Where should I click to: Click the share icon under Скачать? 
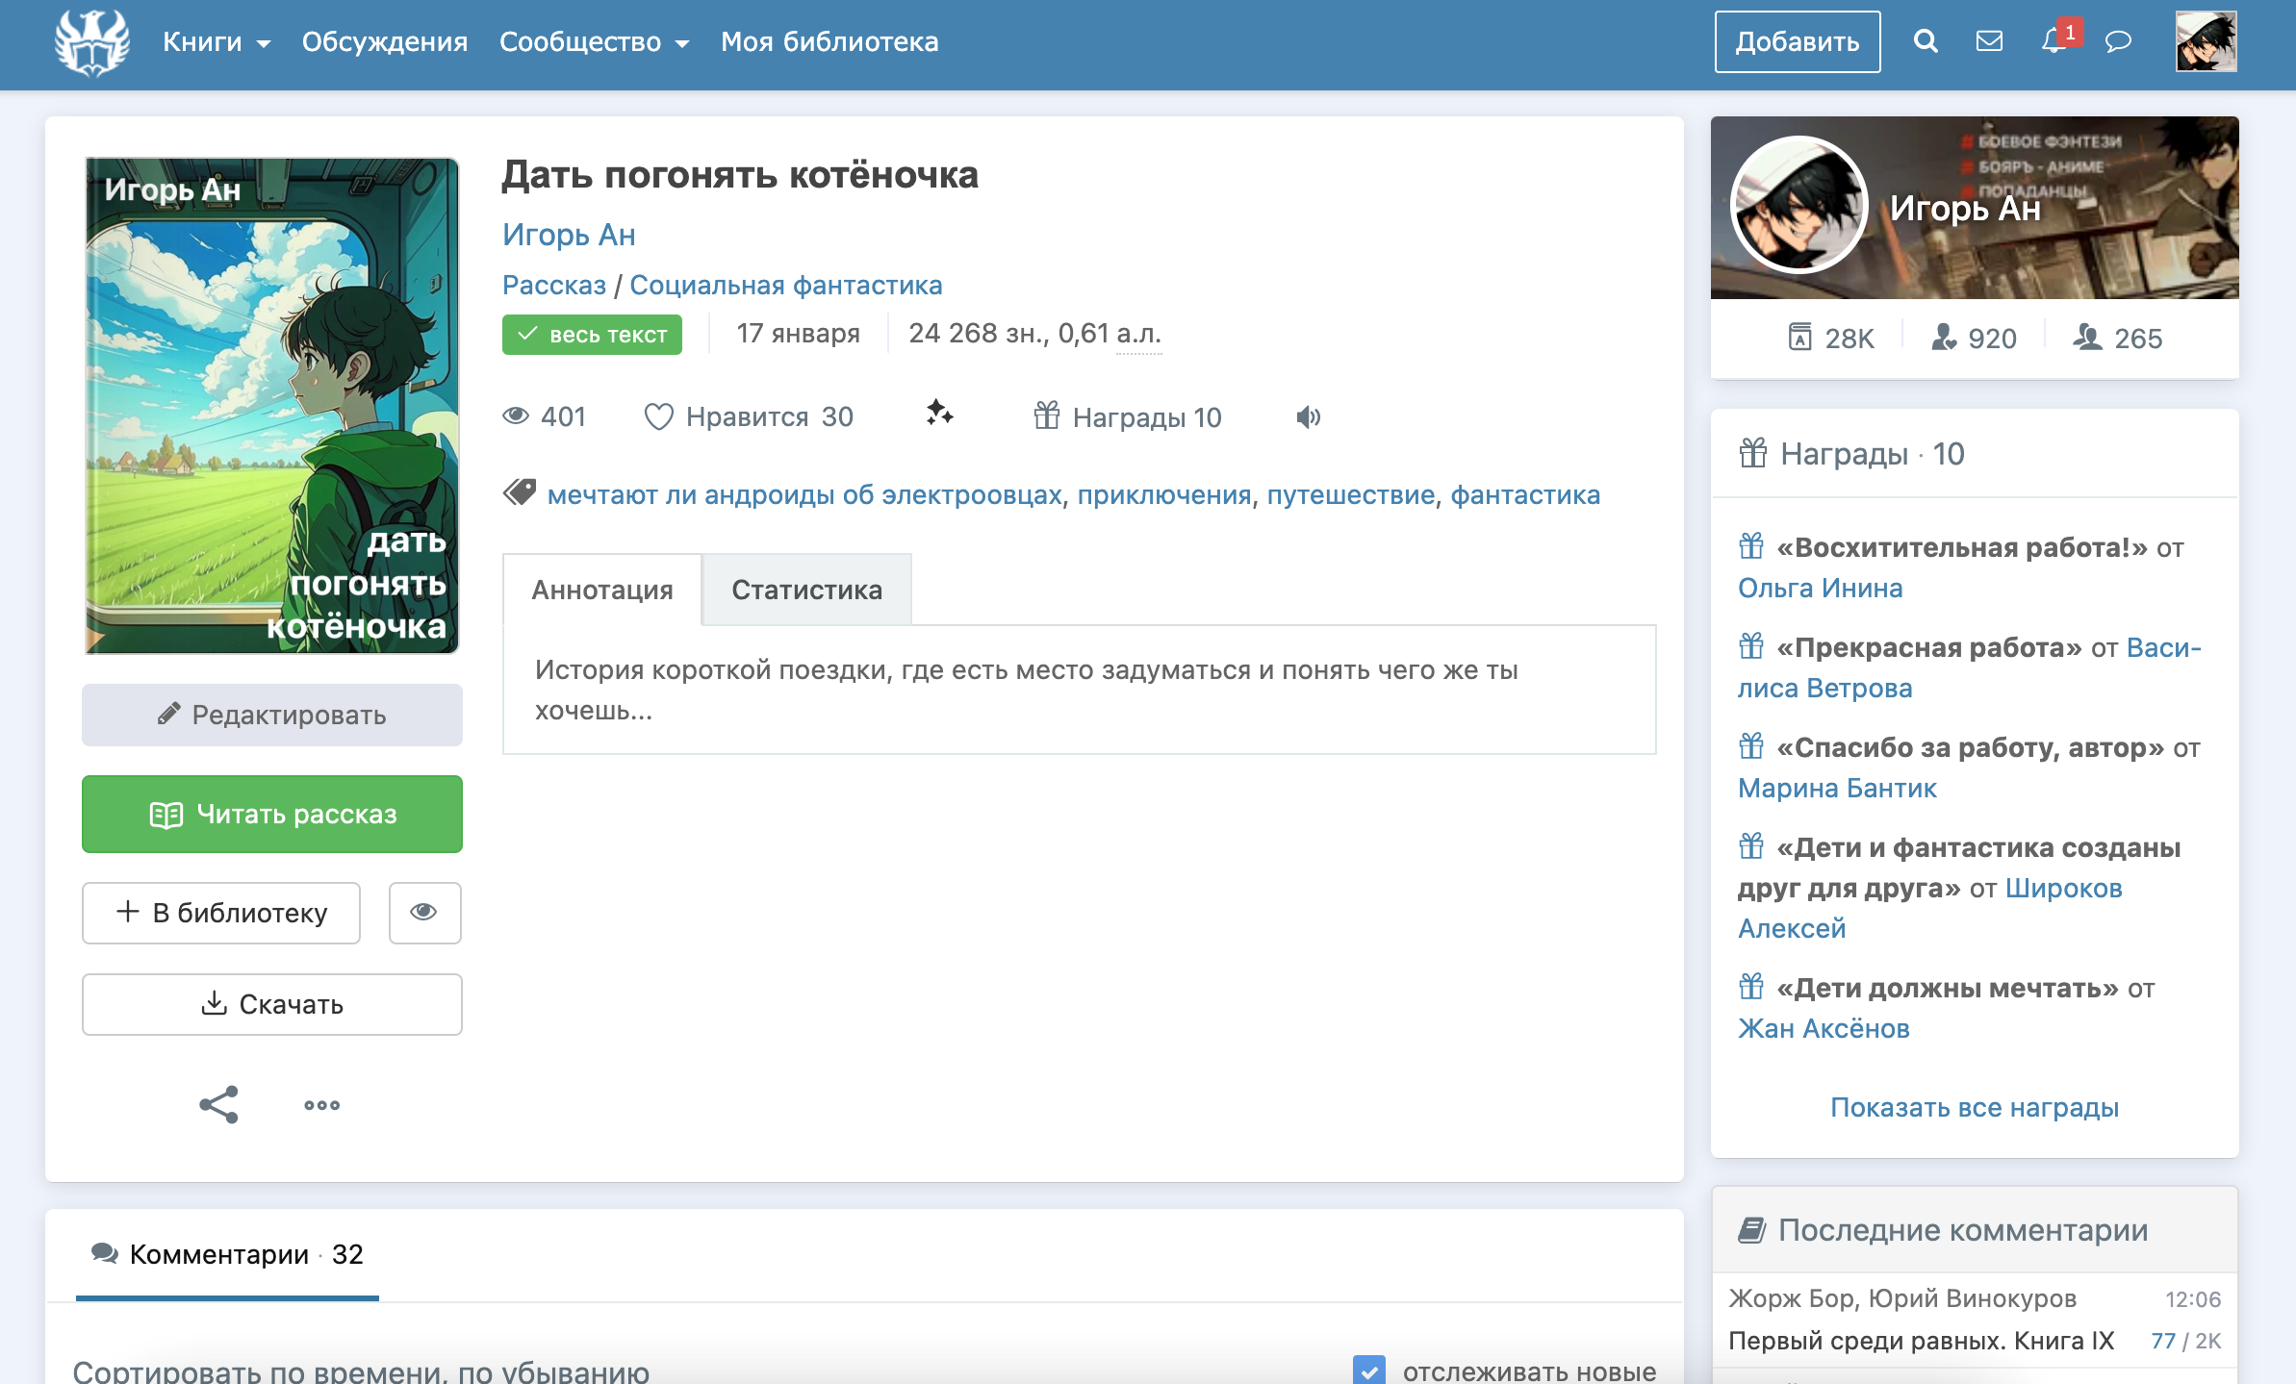point(218,1105)
